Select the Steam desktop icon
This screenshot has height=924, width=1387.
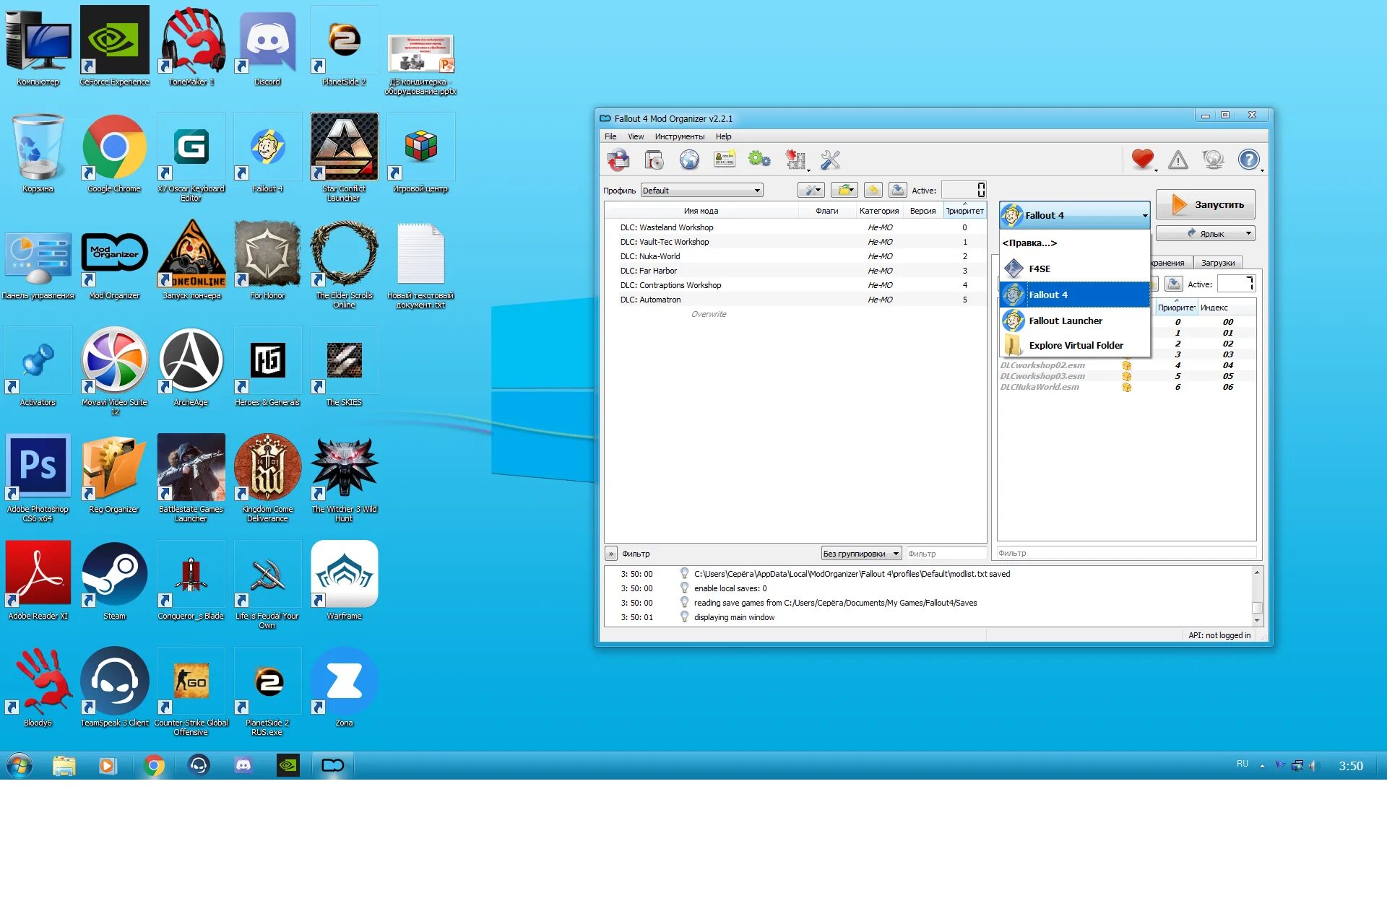(114, 581)
